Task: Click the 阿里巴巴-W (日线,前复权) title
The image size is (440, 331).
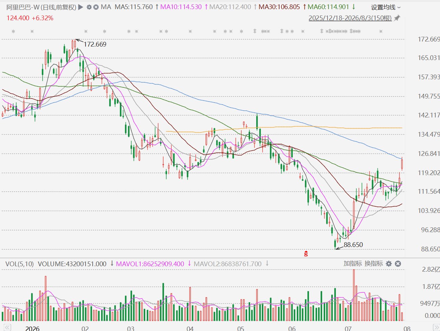Action: tap(41, 7)
